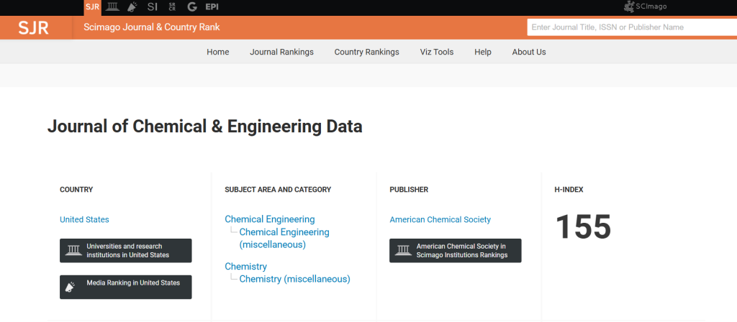The height and width of the screenshot is (322, 737).
Task: Open the SJR tab icon in top bar
Action: tap(92, 7)
